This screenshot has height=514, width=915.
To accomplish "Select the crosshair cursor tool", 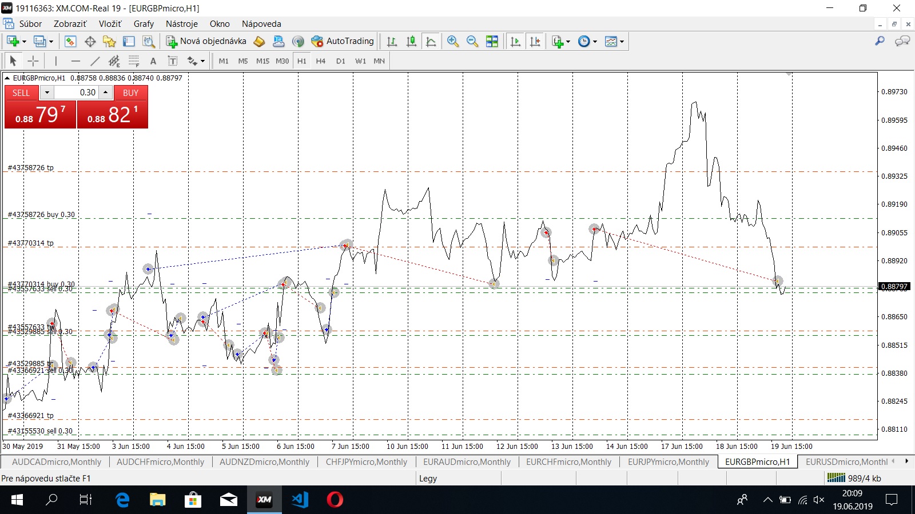I will (33, 61).
